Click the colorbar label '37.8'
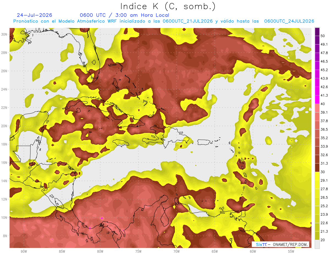Image resolution: width=330 pixels, height=255 pixels. click(324, 121)
